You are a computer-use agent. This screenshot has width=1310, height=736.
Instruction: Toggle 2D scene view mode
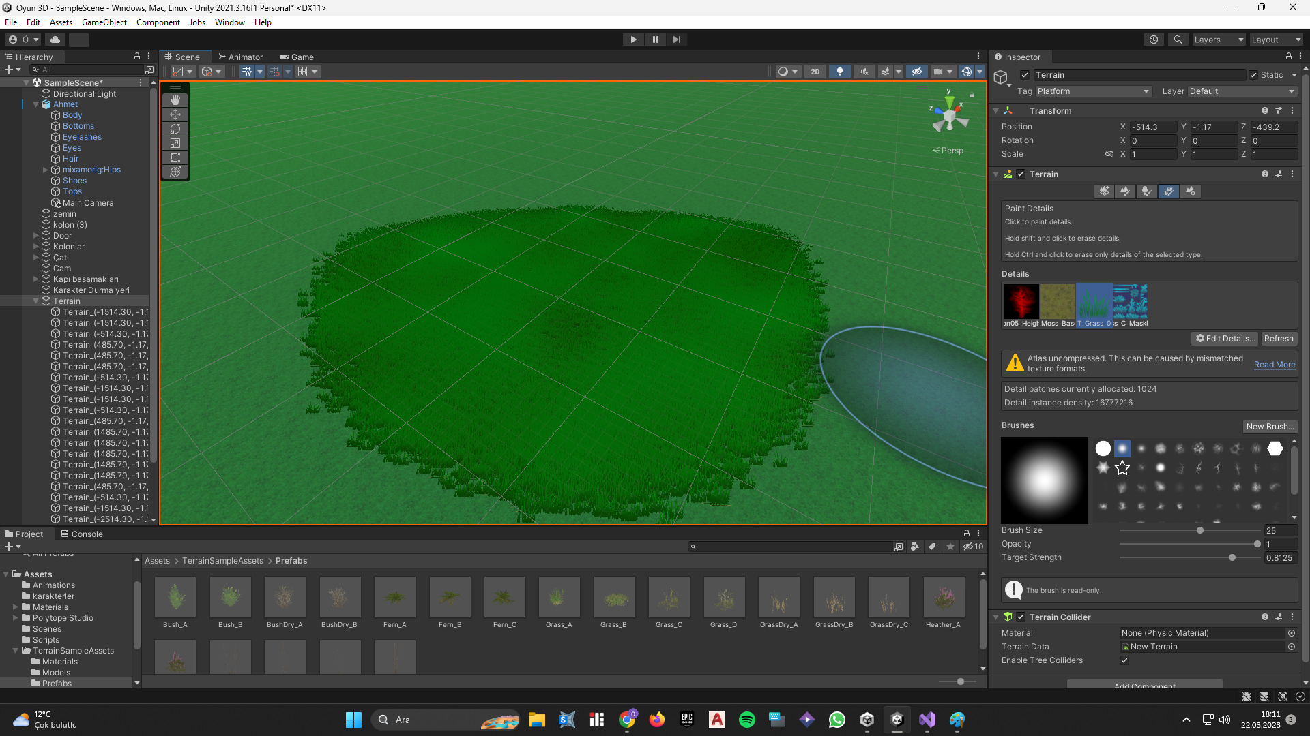point(815,72)
